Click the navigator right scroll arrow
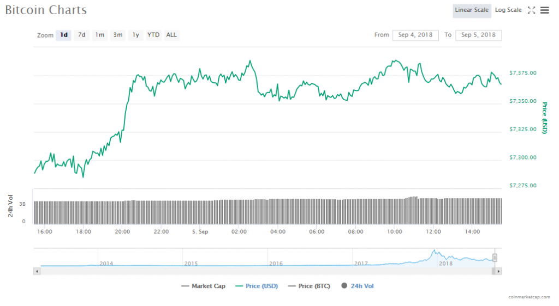Screen dimensions: 559x306 point(498,271)
